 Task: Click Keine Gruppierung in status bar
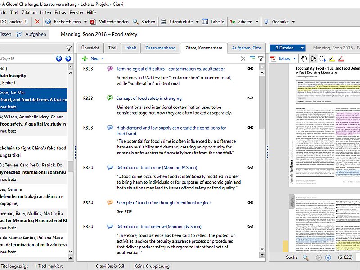pyautogui.click(x=152, y=266)
